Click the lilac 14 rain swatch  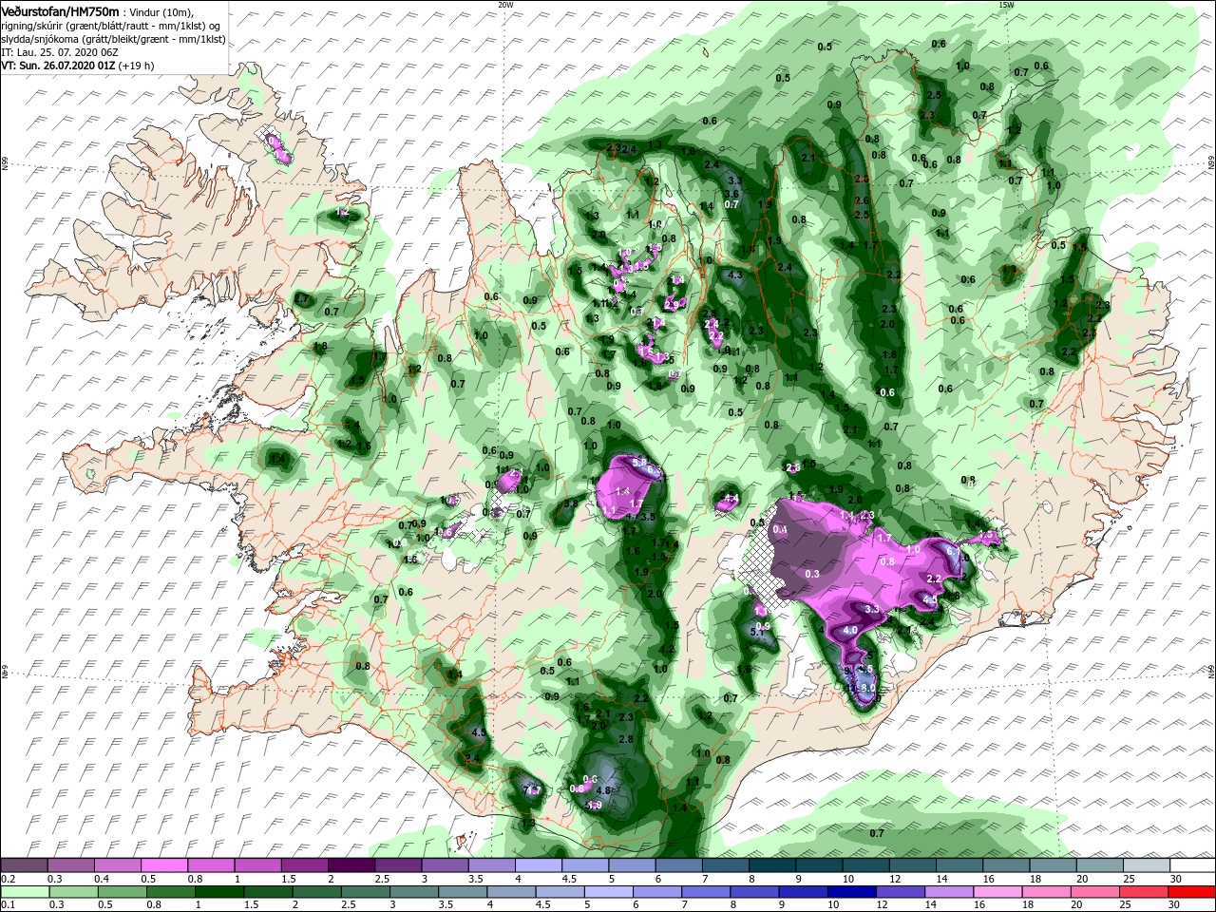click(949, 892)
